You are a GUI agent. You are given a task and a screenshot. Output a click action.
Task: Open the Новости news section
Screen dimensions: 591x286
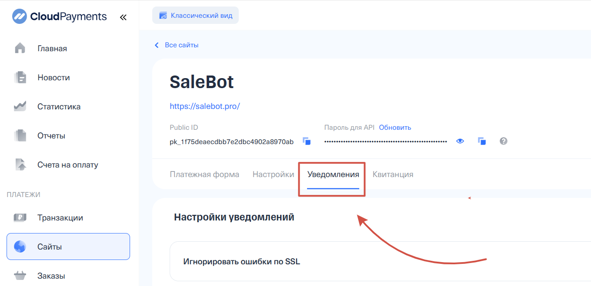[x=53, y=78]
